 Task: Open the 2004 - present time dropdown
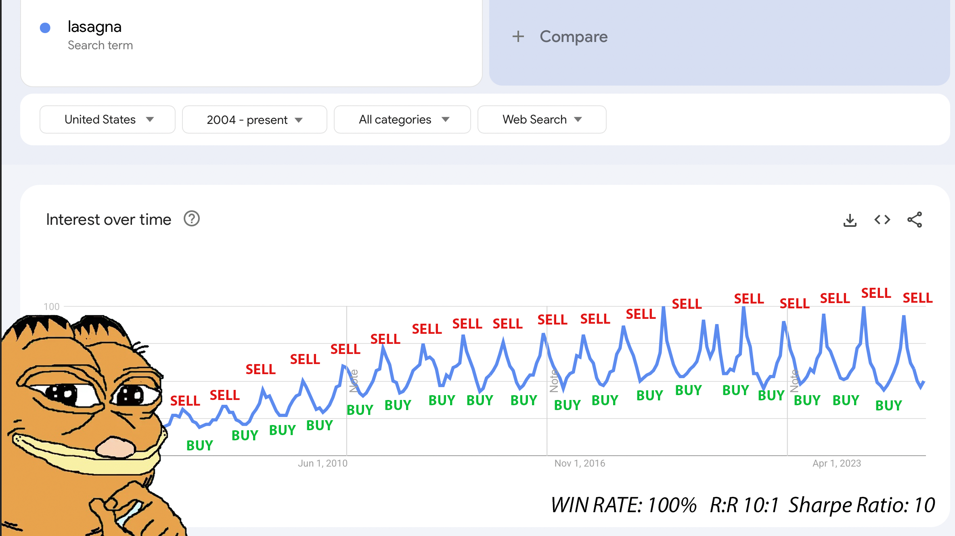(x=254, y=120)
